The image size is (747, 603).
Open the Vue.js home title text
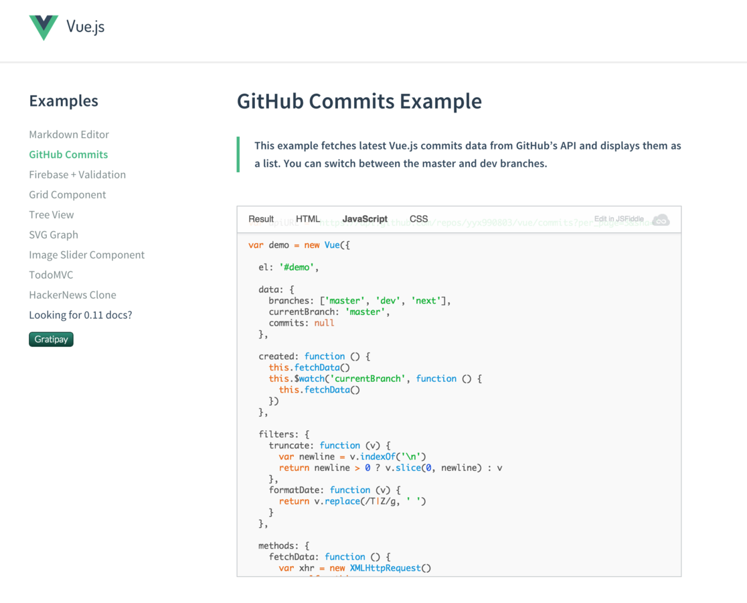(85, 27)
